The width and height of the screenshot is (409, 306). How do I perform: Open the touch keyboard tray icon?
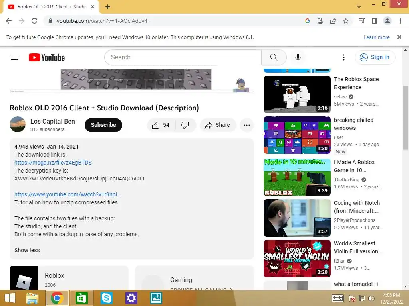click(338, 298)
